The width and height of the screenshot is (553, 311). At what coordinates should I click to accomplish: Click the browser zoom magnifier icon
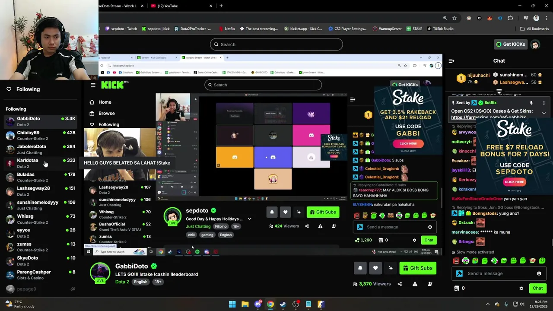(445, 18)
